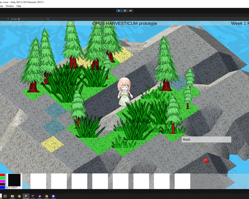Click the Week 1 date text
Screen dimensions: 249x199
pos(240,23)
